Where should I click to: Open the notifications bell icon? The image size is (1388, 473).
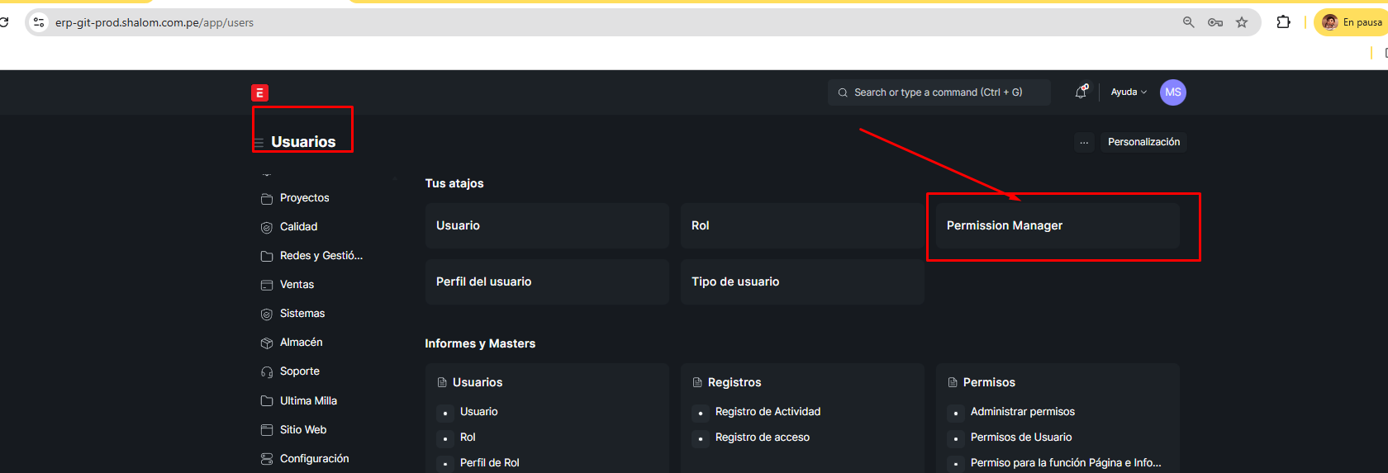(x=1081, y=92)
